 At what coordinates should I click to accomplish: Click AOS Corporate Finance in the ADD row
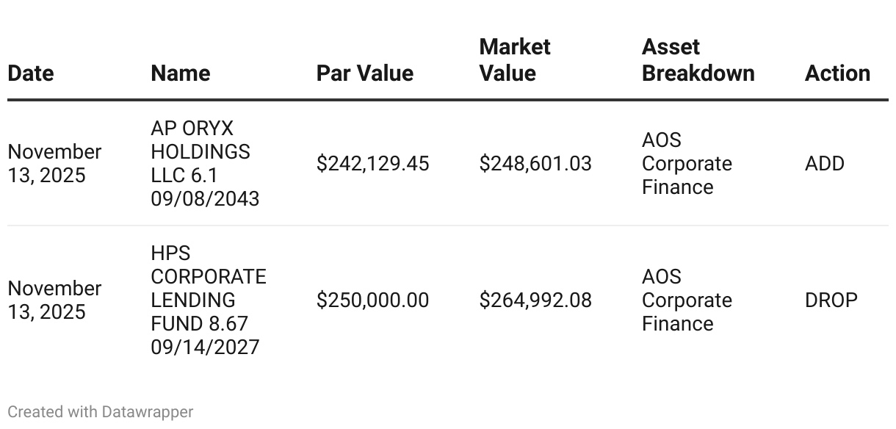tap(687, 164)
